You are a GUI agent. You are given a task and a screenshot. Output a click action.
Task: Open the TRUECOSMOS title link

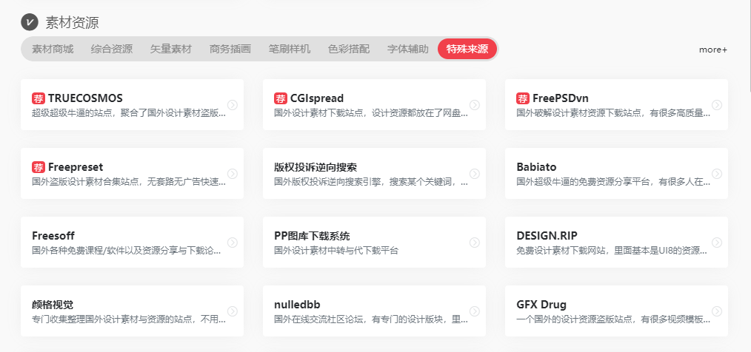click(85, 98)
